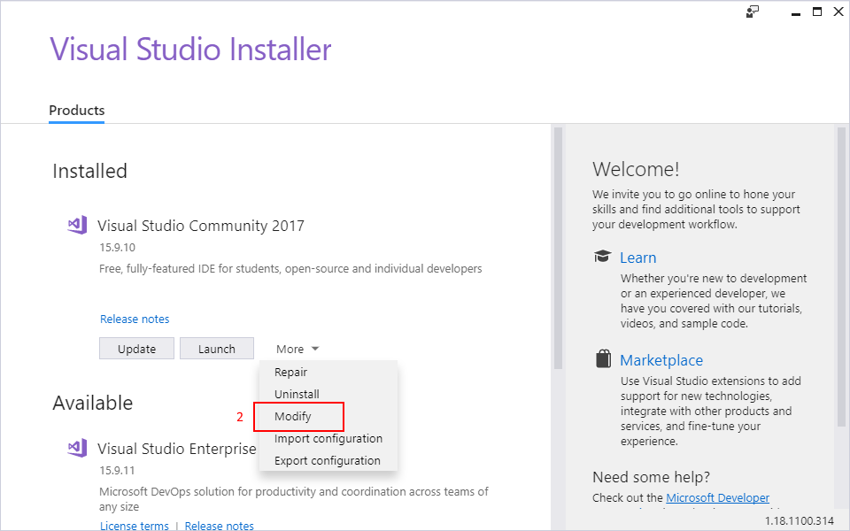Open Enterprise Release notes link
This screenshot has height=531, width=850.
point(219,526)
